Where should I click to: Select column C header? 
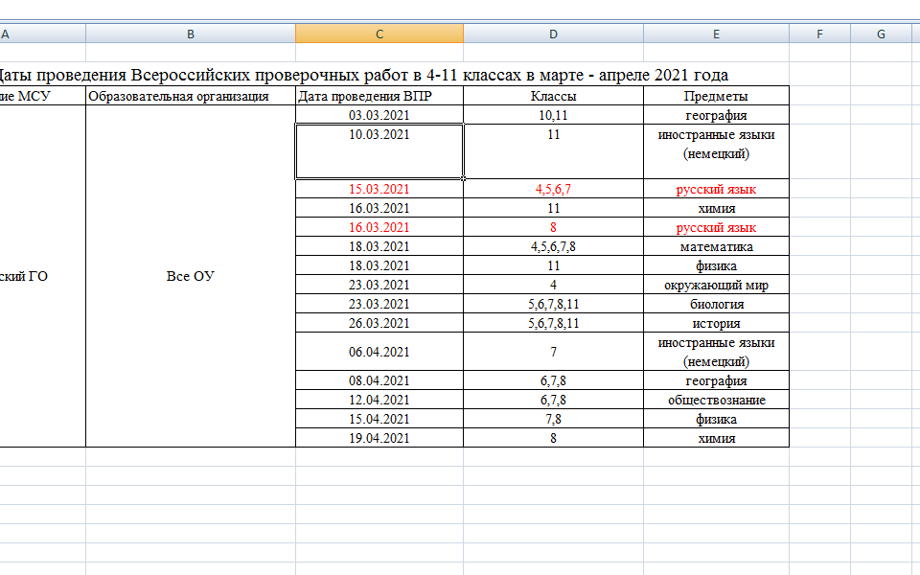(x=379, y=34)
